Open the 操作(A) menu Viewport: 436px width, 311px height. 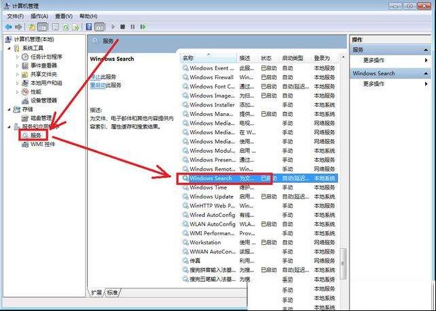click(x=40, y=16)
